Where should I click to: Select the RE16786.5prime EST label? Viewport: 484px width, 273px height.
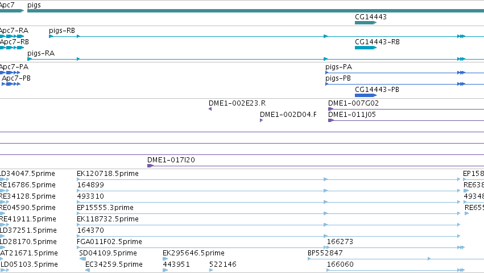pyautogui.click(x=28, y=185)
